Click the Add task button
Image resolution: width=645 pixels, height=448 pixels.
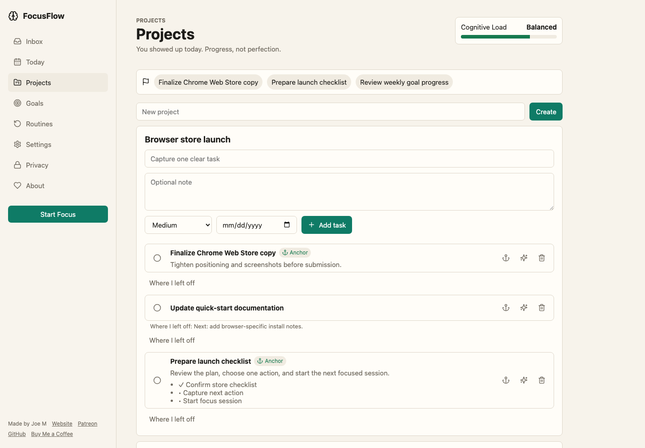(x=327, y=225)
